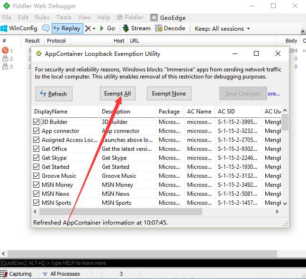The height and width of the screenshot is (279, 306).
Task: Expand the toolbar overflow arrow
Action: click(303, 31)
